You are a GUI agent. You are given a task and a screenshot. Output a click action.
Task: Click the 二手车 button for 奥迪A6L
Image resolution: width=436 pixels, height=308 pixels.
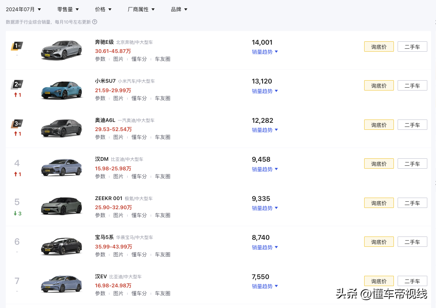click(x=412, y=124)
